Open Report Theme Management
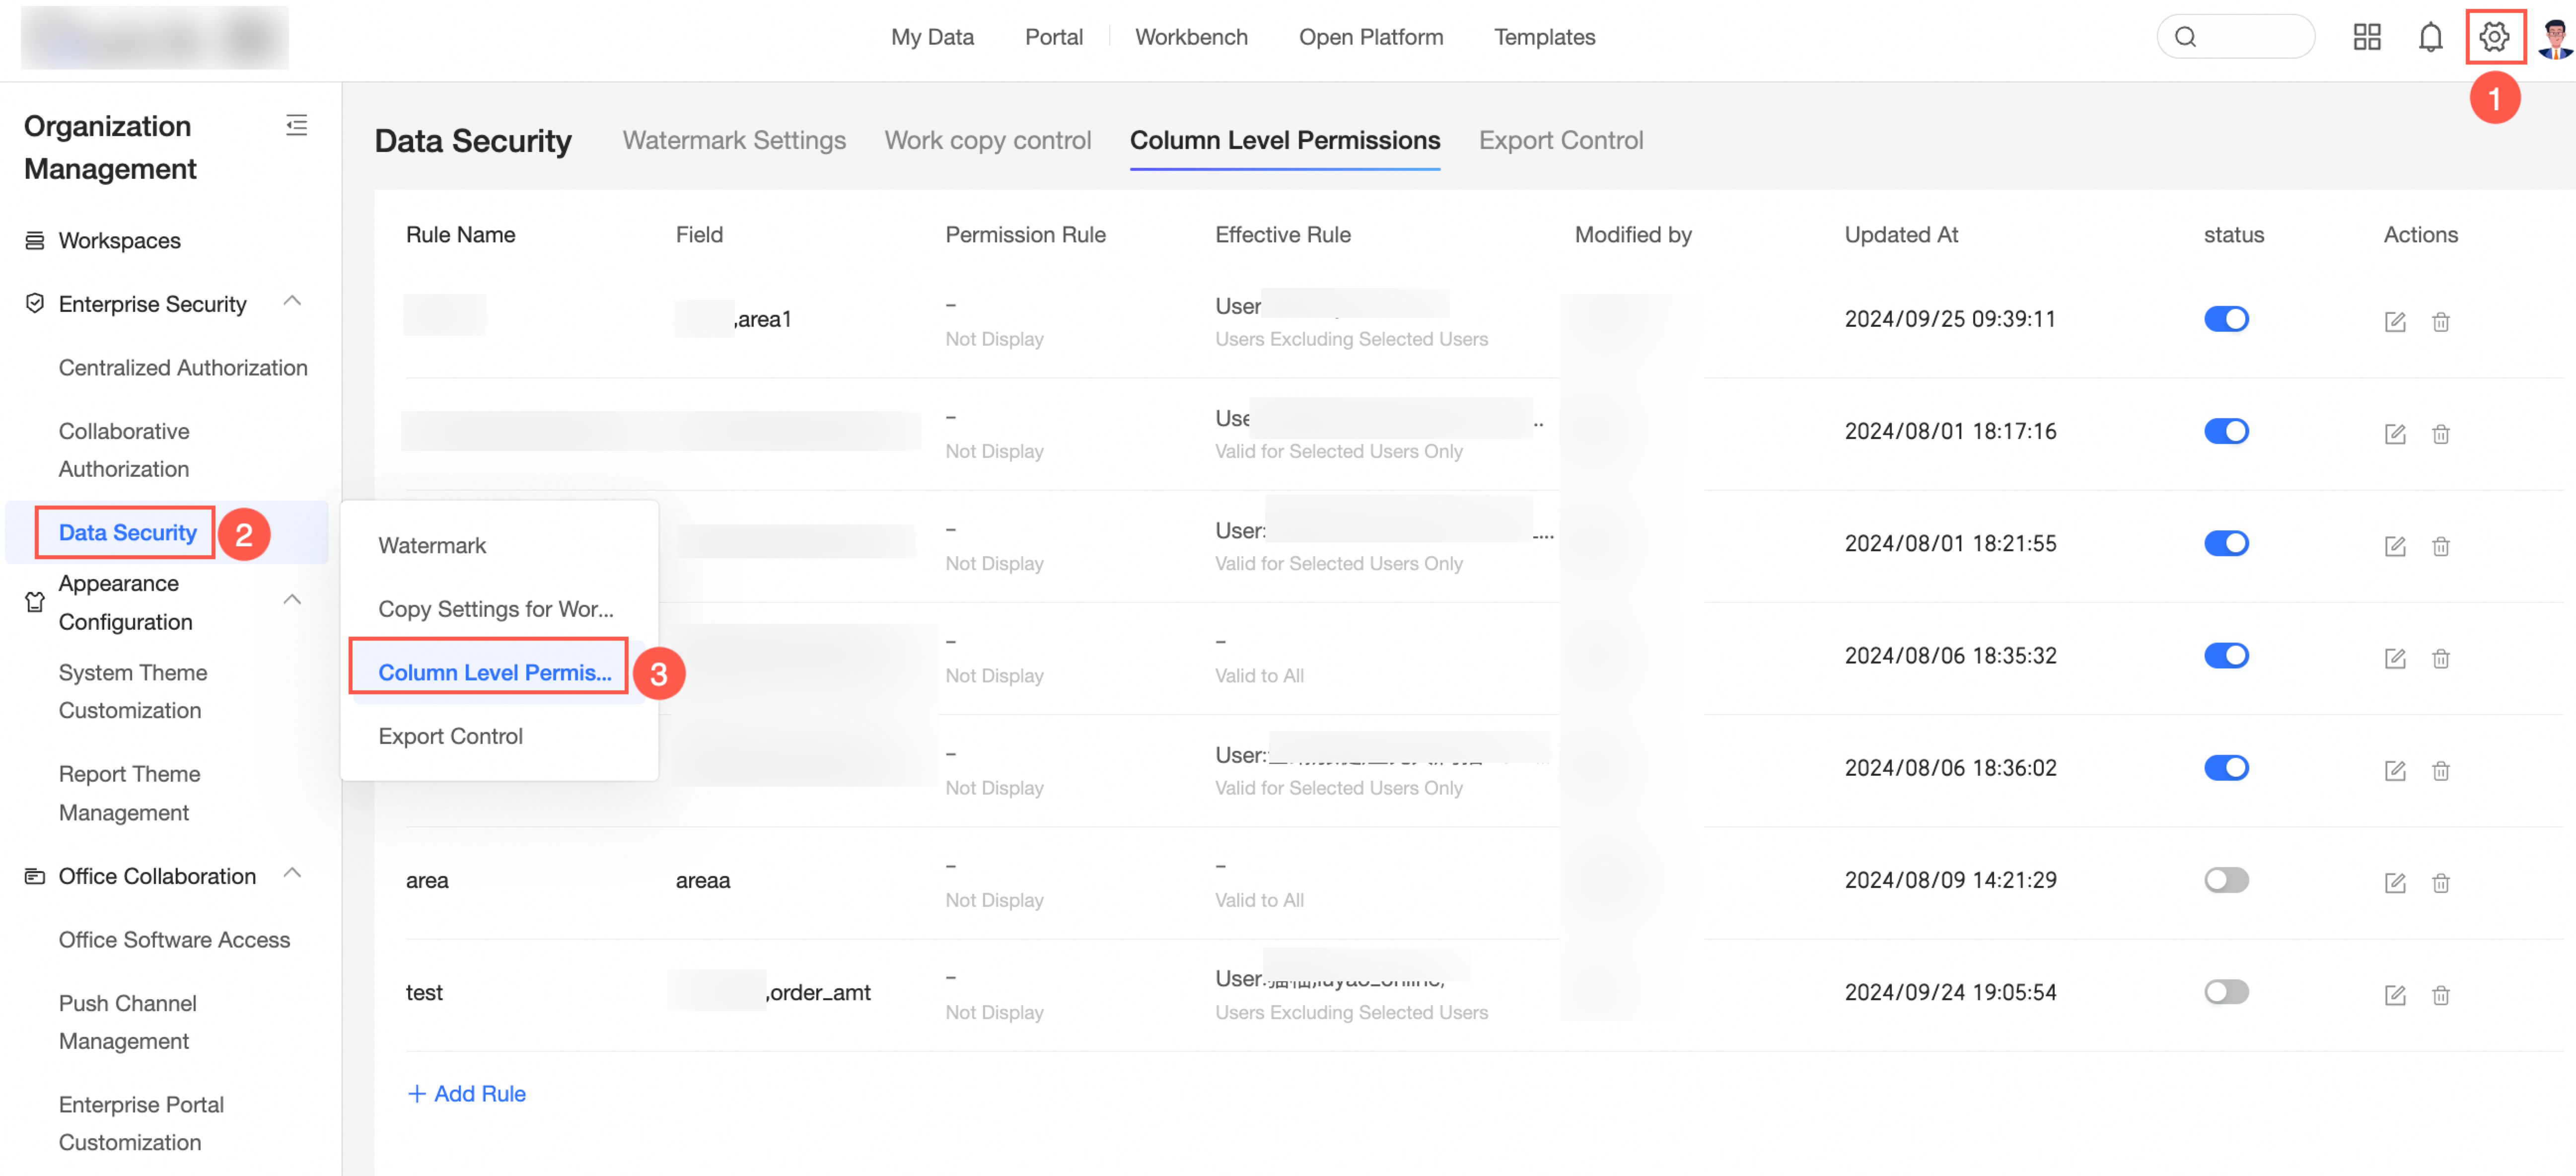 tap(129, 793)
